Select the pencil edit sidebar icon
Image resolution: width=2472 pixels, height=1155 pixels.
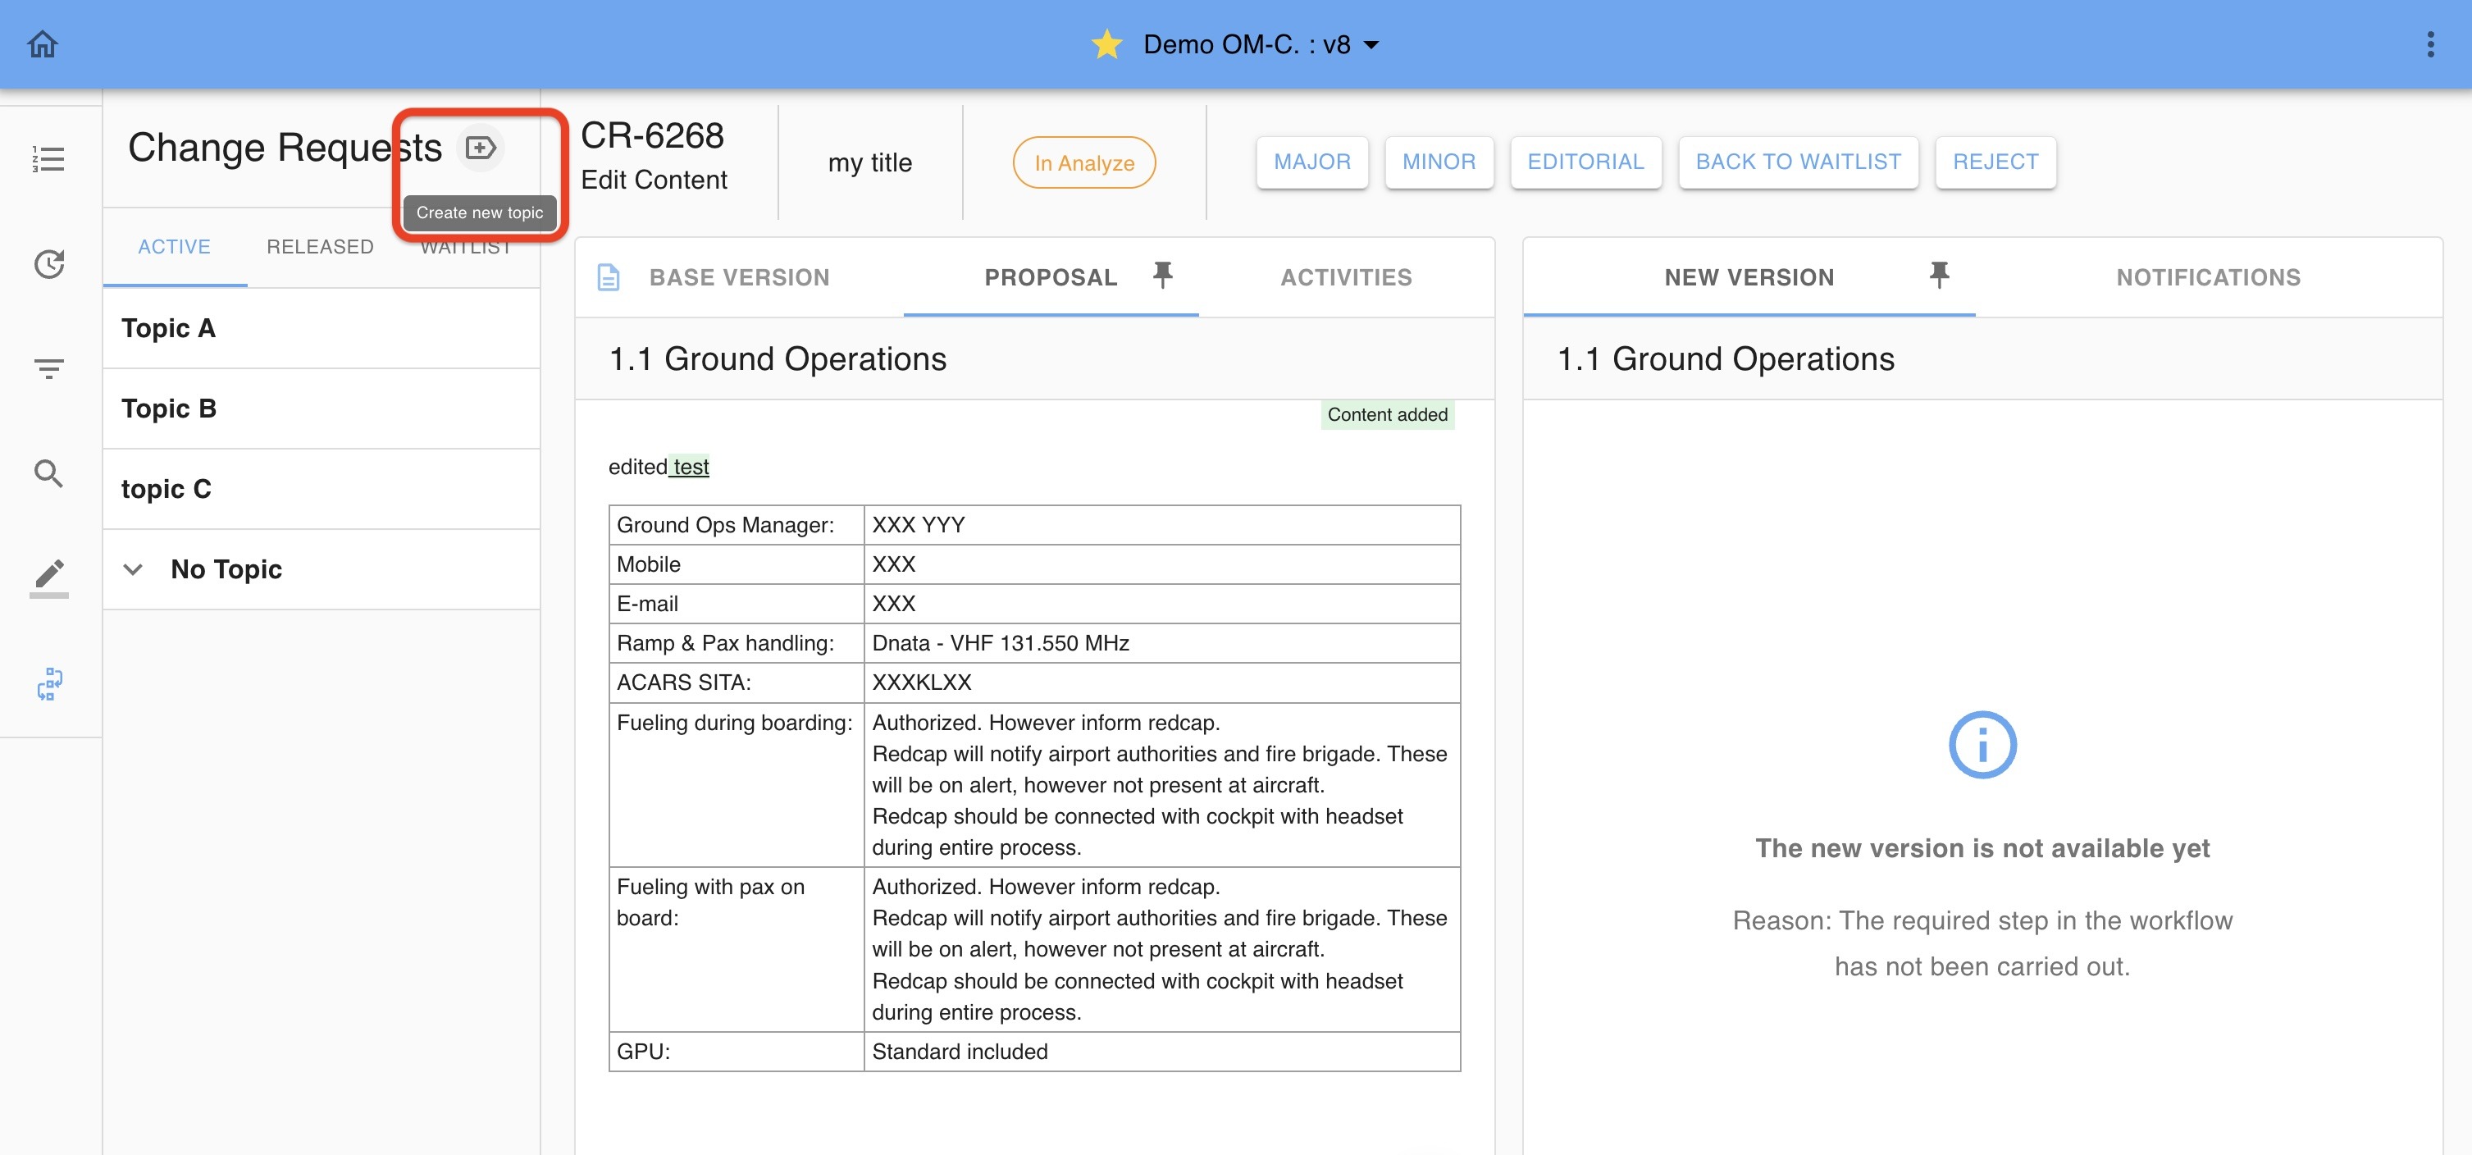[x=48, y=575]
